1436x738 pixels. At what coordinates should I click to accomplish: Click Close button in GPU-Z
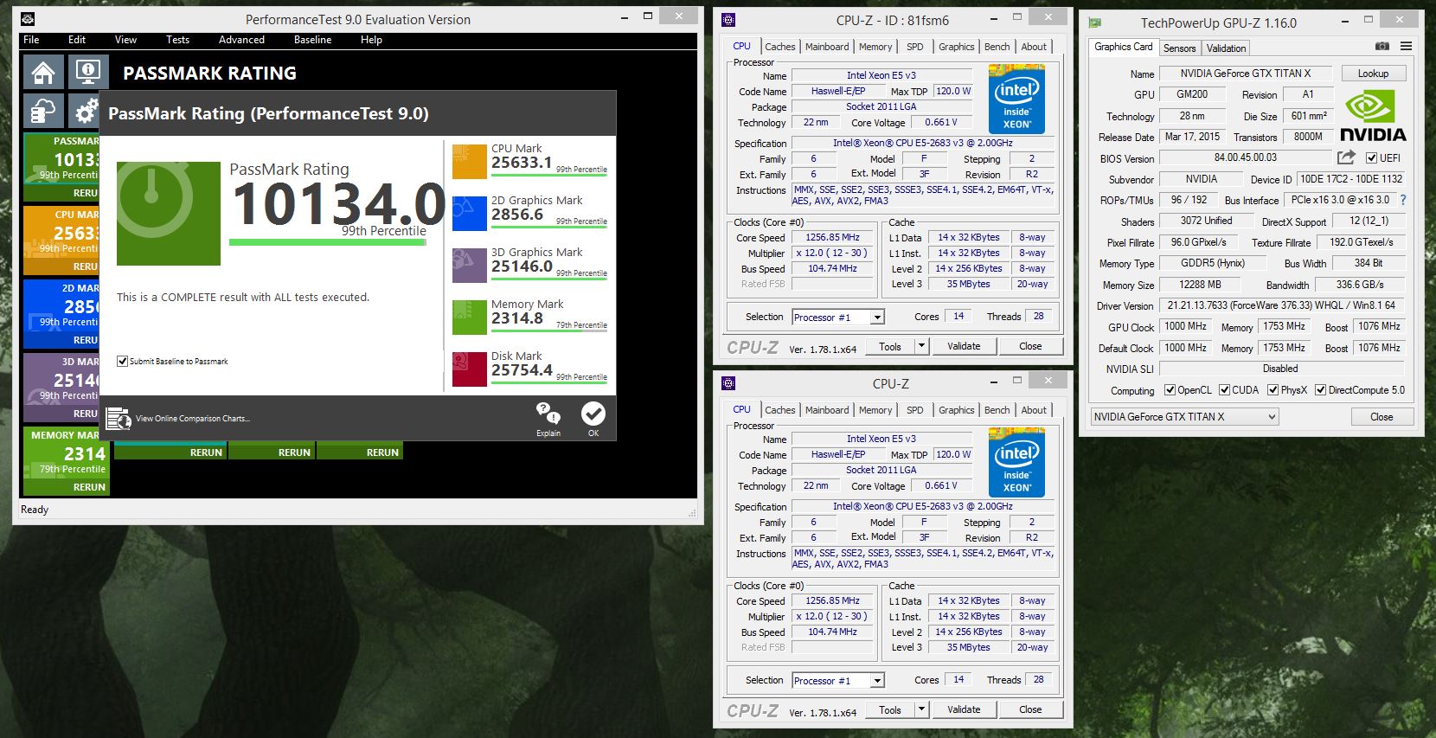[1382, 417]
